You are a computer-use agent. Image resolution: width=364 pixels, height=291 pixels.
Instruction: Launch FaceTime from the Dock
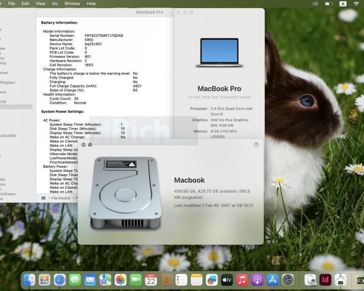(x=136, y=280)
